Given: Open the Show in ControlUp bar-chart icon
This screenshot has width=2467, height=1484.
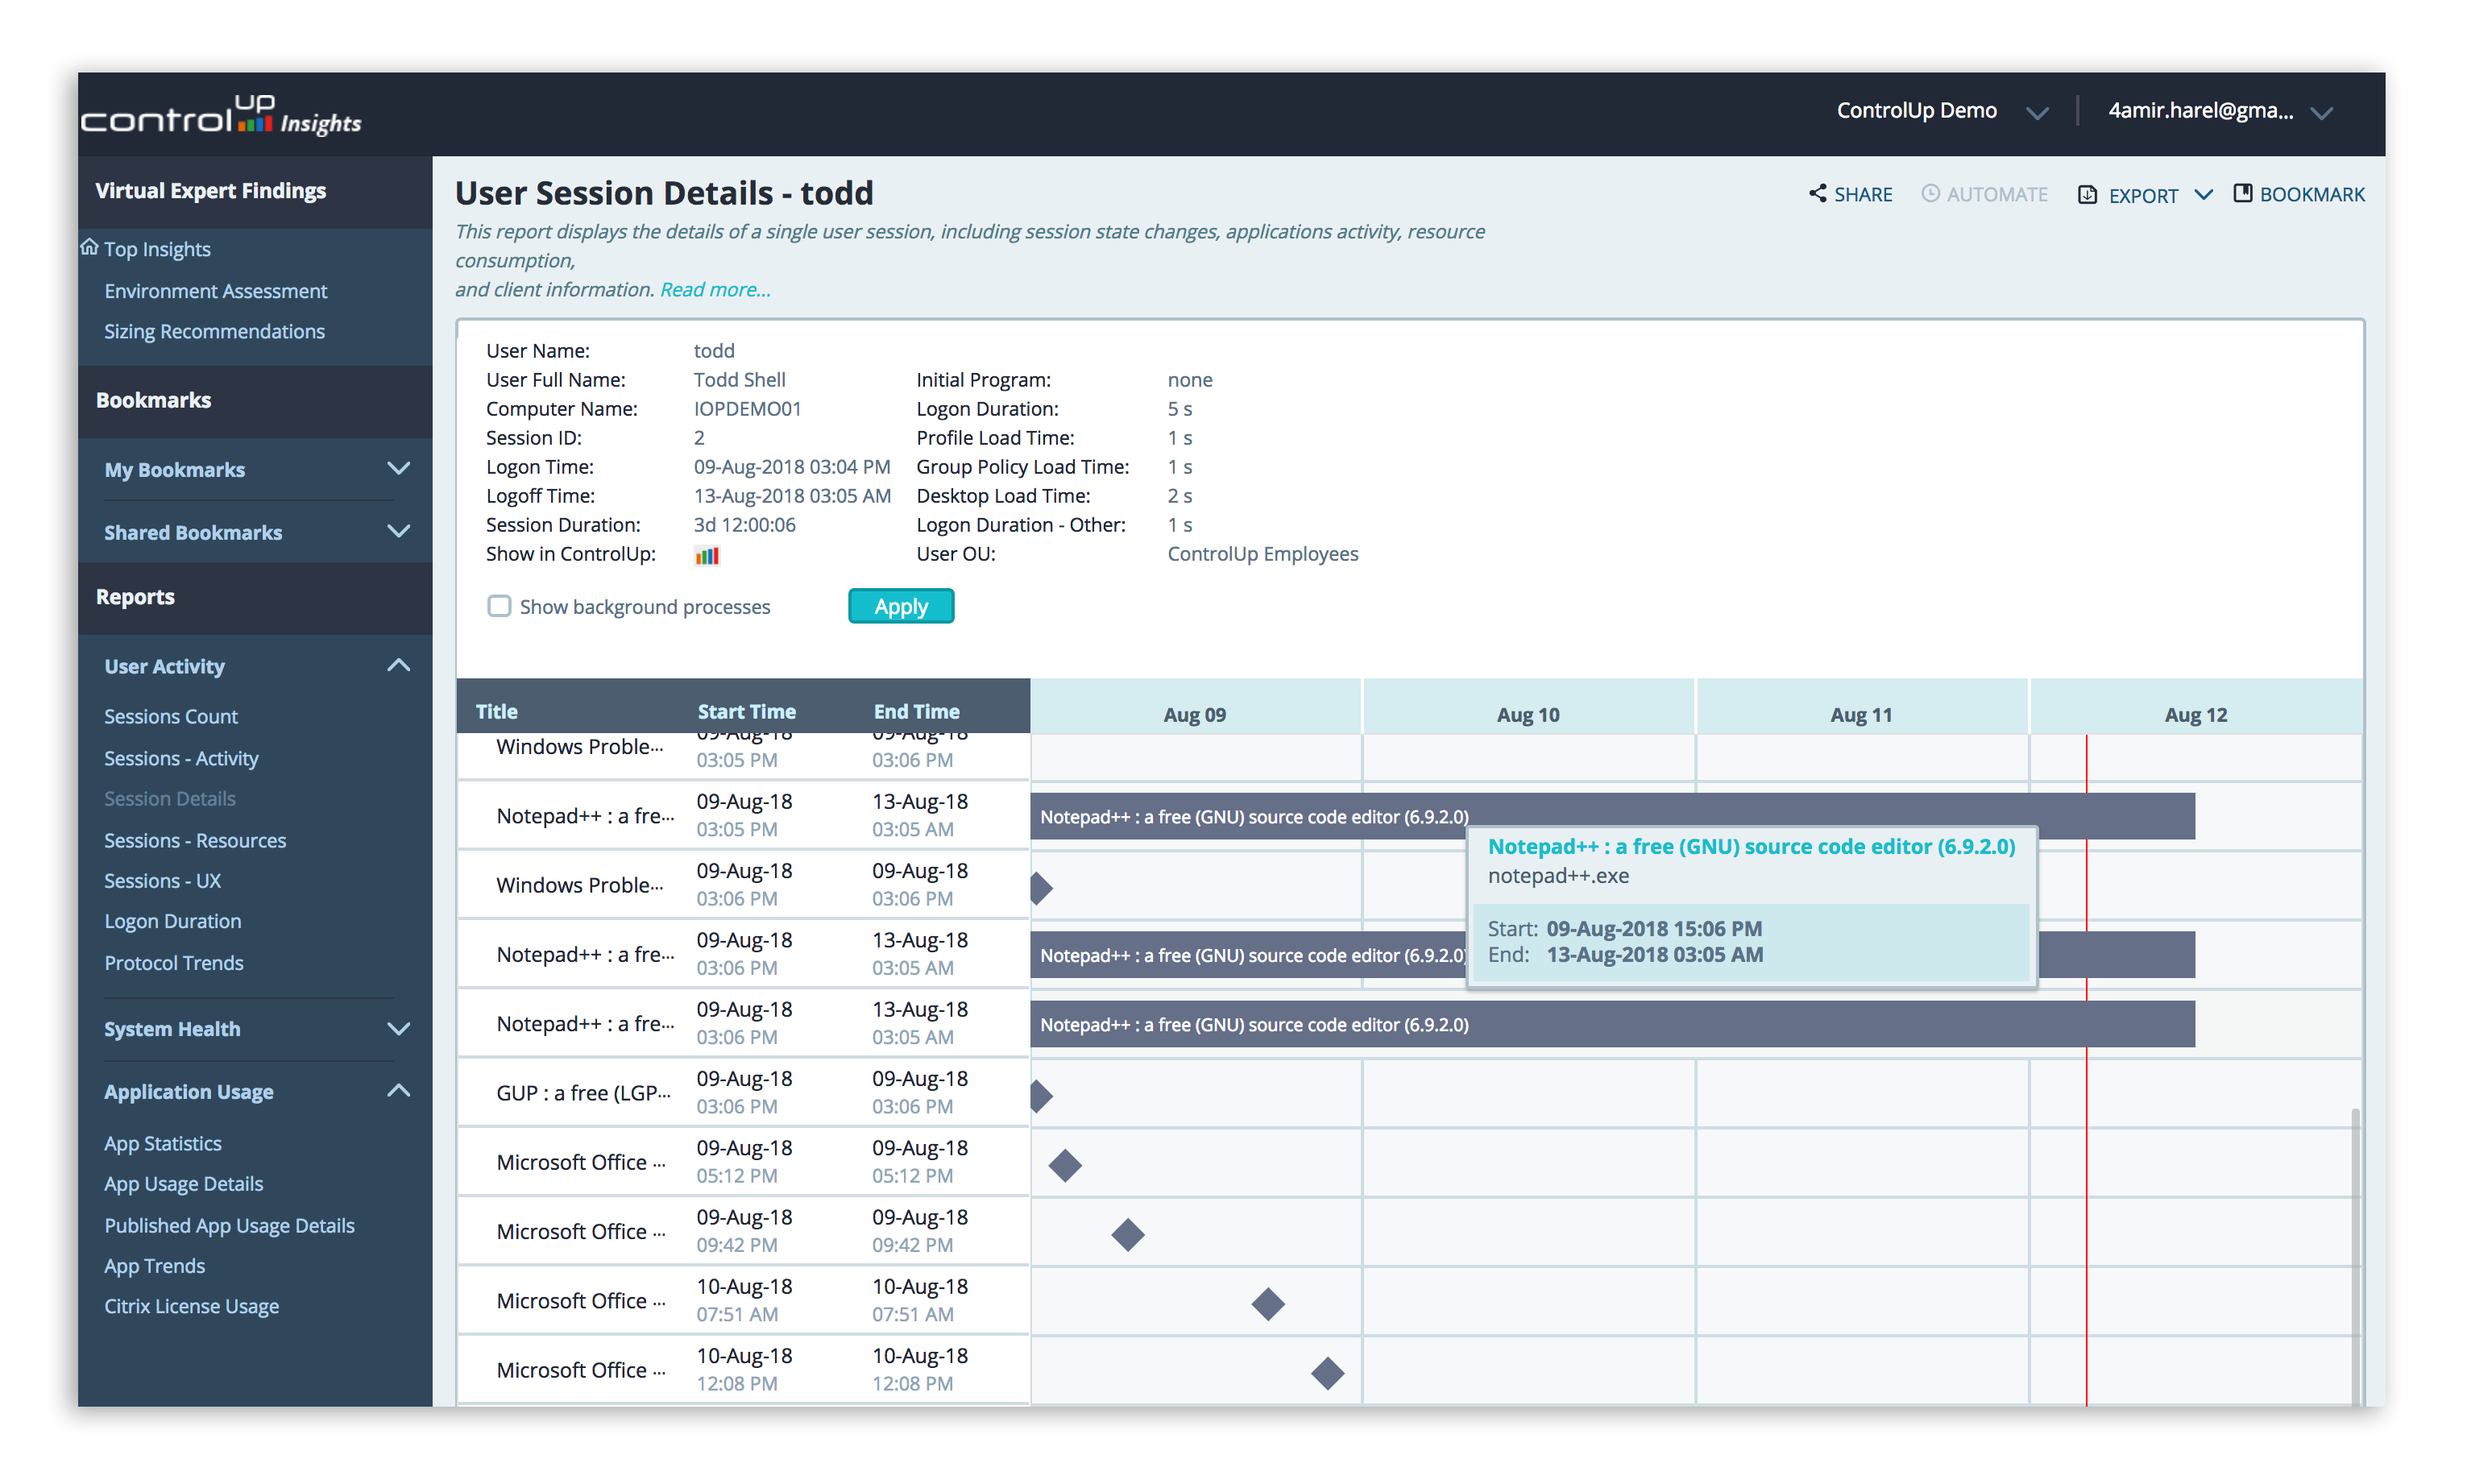Looking at the screenshot, I should click(x=706, y=555).
